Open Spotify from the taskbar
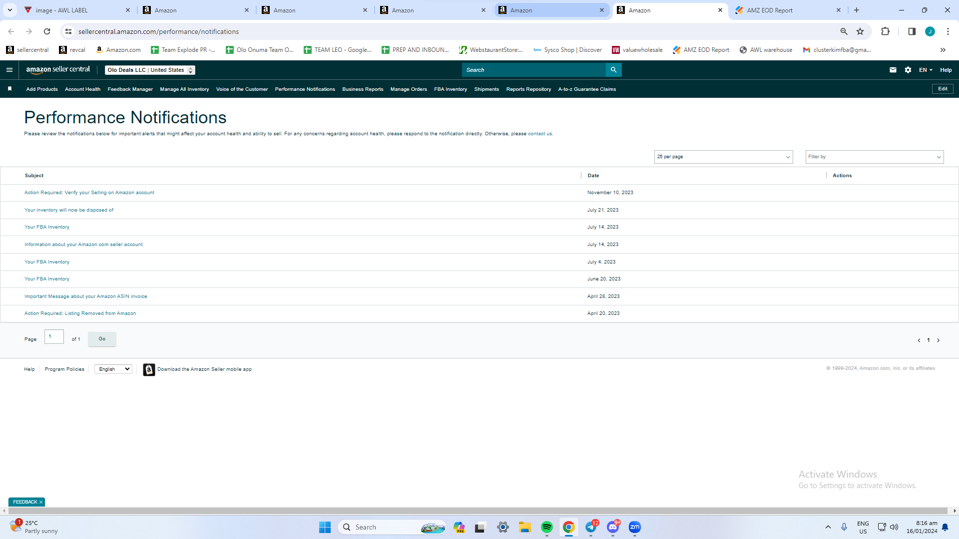 [x=547, y=527]
